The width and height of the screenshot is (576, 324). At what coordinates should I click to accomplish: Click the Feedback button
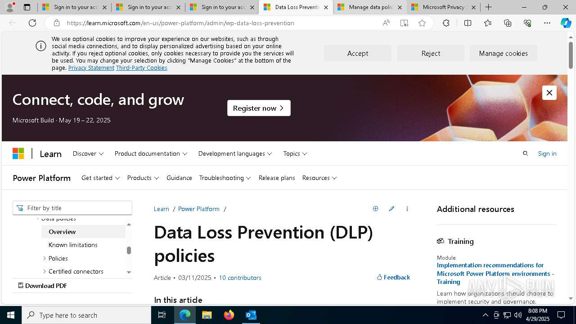pos(393,277)
